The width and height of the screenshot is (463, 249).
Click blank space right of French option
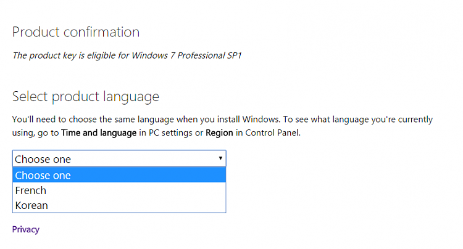[136, 190]
